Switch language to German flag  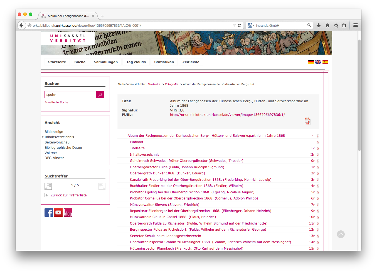311,62
